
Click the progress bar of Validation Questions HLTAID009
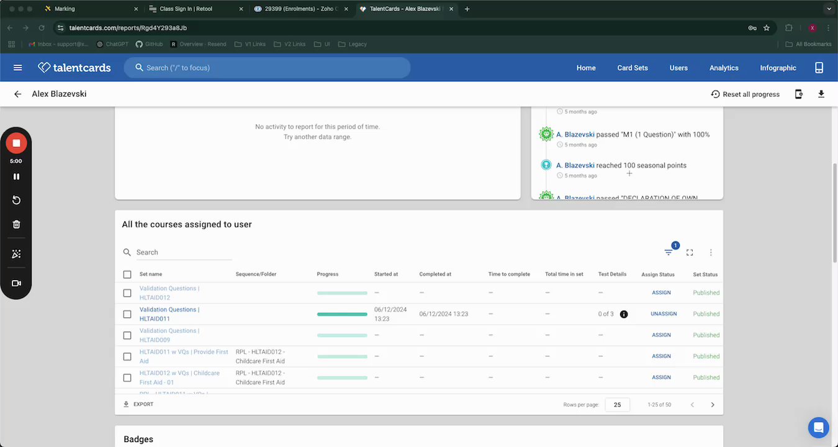pos(342,335)
